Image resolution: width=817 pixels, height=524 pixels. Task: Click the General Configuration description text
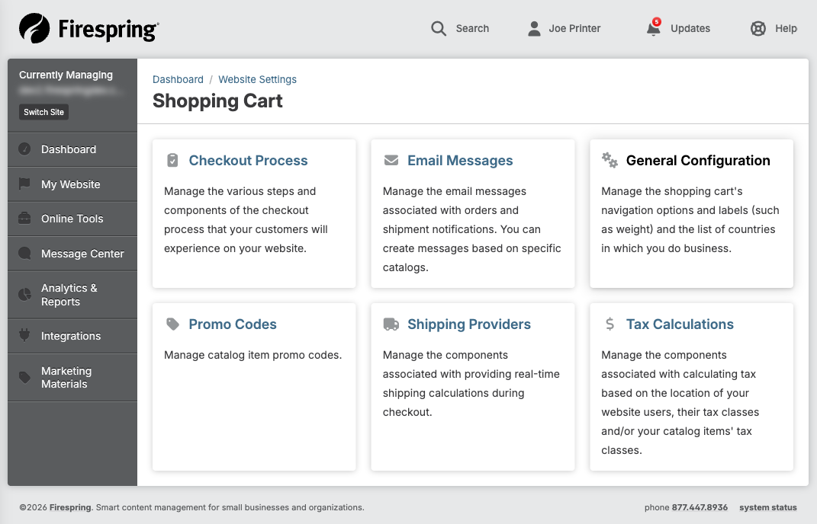tap(690, 219)
